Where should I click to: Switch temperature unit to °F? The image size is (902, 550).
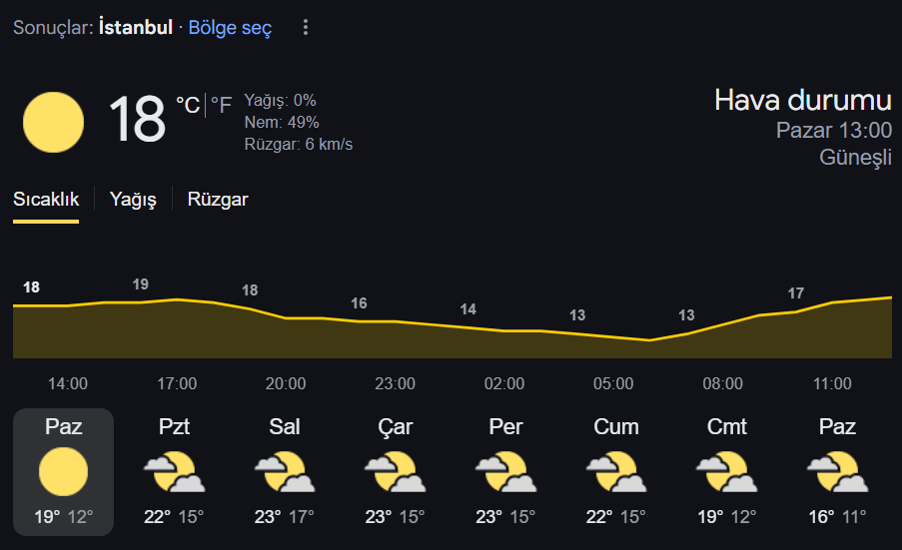click(x=221, y=105)
